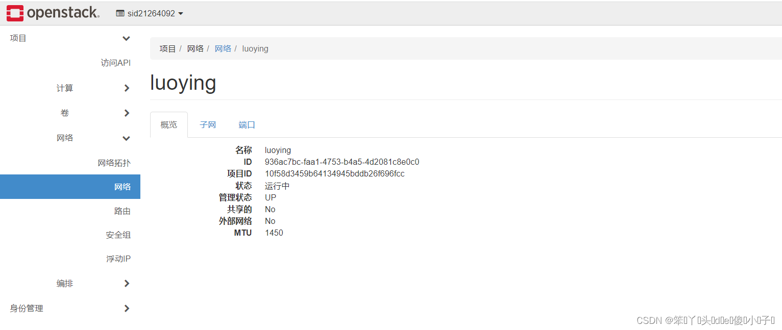This screenshot has width=782, height=330.
Task: Open the sid21264092 project switcher dropdown
Action: [150, 13]
